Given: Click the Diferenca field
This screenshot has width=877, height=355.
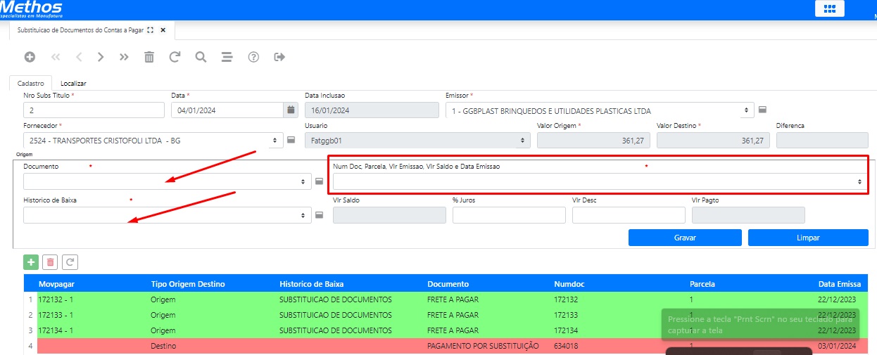Looking at the screenshot, I should tap(822, 141).
